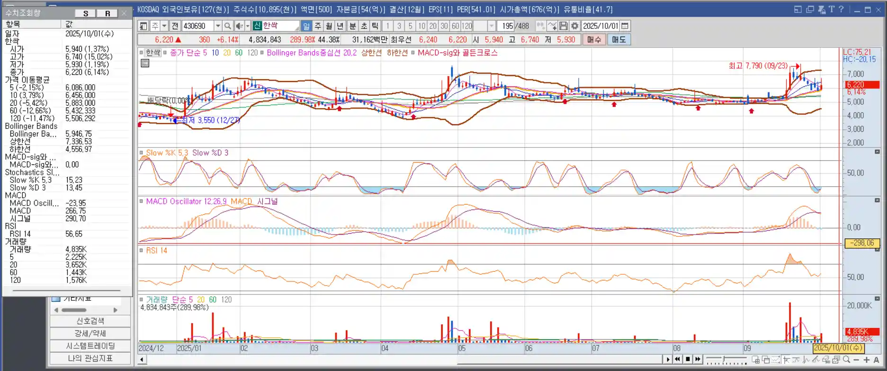This screenshot has width=887, height=371.
Task: Save the chart with floppy icon
Action: click(564, 26)
